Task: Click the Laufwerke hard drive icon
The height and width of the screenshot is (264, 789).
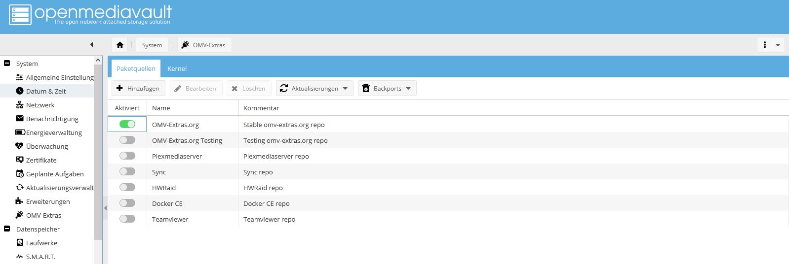Action: (20, 243)
